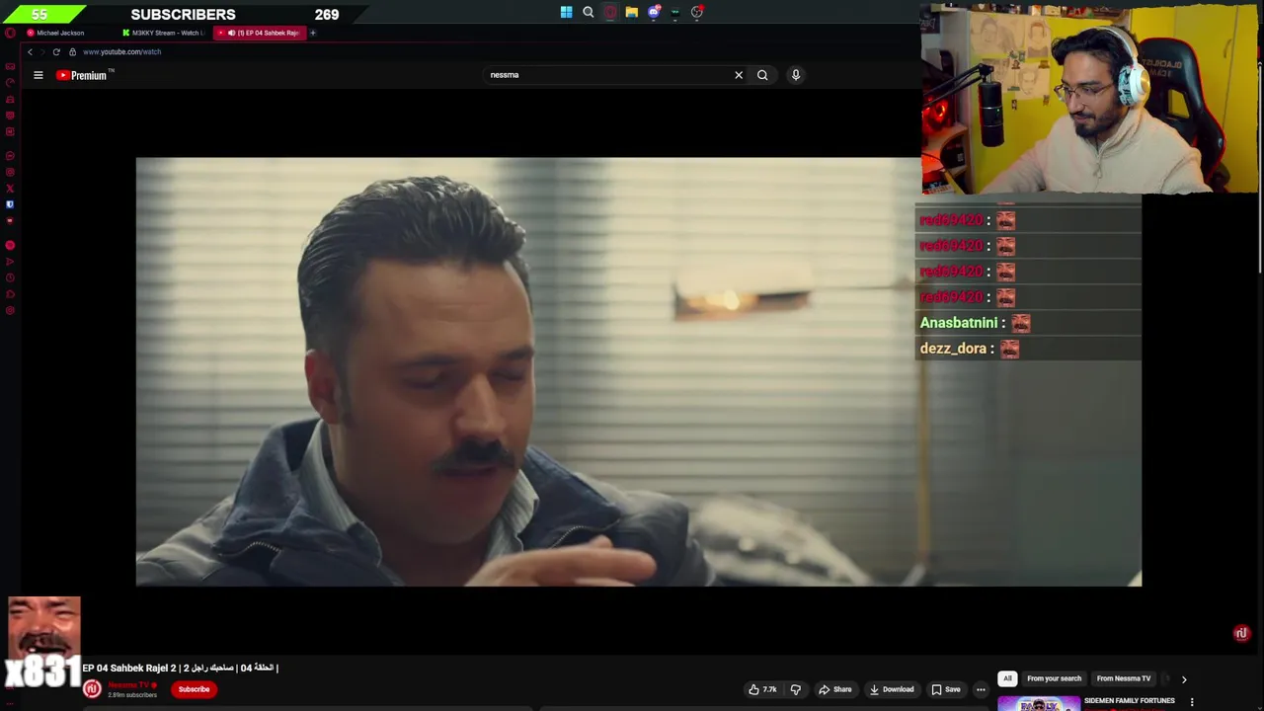Open GX Corner gamepad sidebar icon

click(x=10, y=66)
